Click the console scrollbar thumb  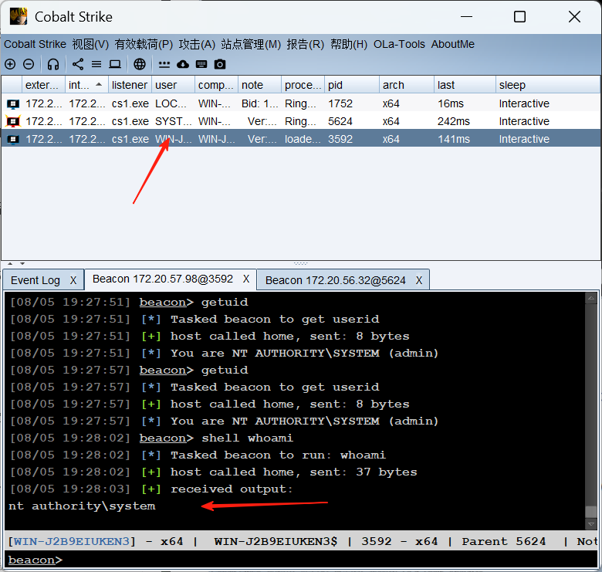pos(591,512)
